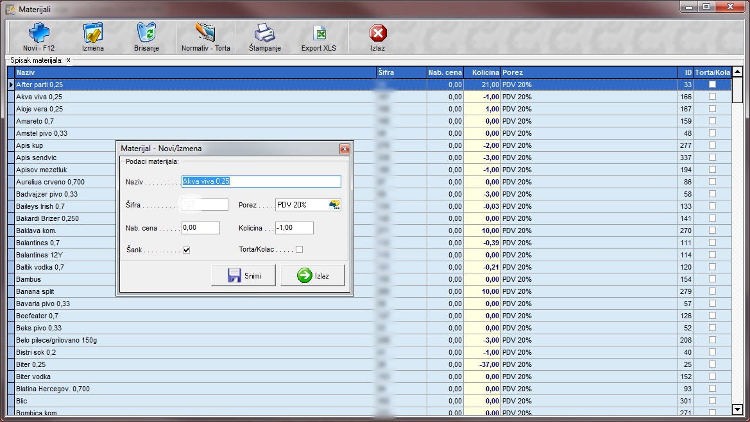Sort by Nab. cena column header
Screen dimensions: 750x422
445,72
